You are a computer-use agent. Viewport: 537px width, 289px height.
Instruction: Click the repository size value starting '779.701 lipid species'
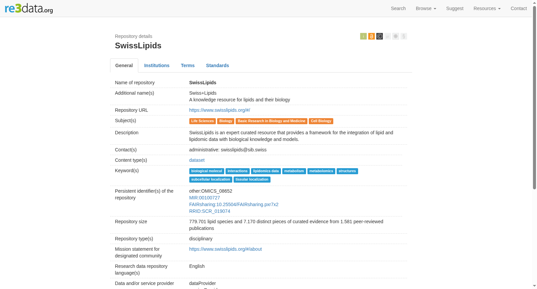[286, 225]
